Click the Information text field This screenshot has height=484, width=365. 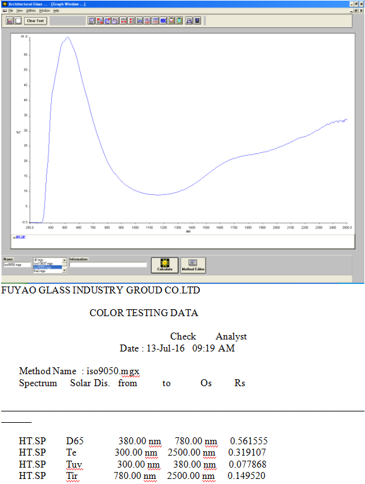(x=108, y=264)
